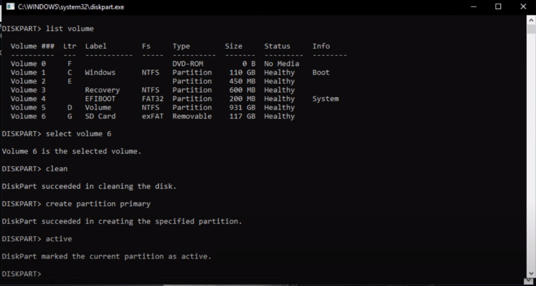Minimize the diskpart console window
Screen dimensions: 536x286
474,6
